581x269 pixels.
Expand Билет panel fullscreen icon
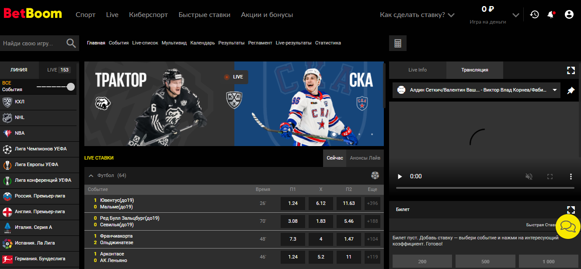click(x=571, y=210)
